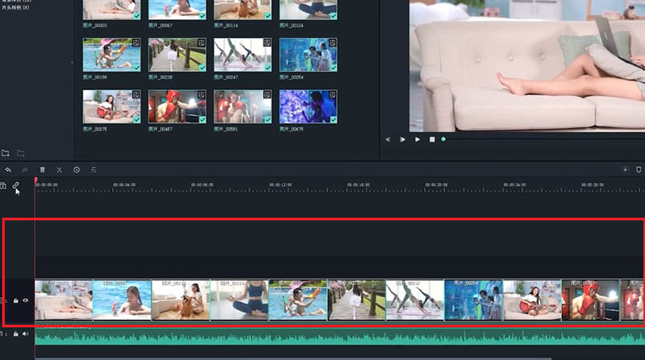The width and height of the screenshot is (645, 360).
Task: Add a new media folder
Action: tap(6, 153)
